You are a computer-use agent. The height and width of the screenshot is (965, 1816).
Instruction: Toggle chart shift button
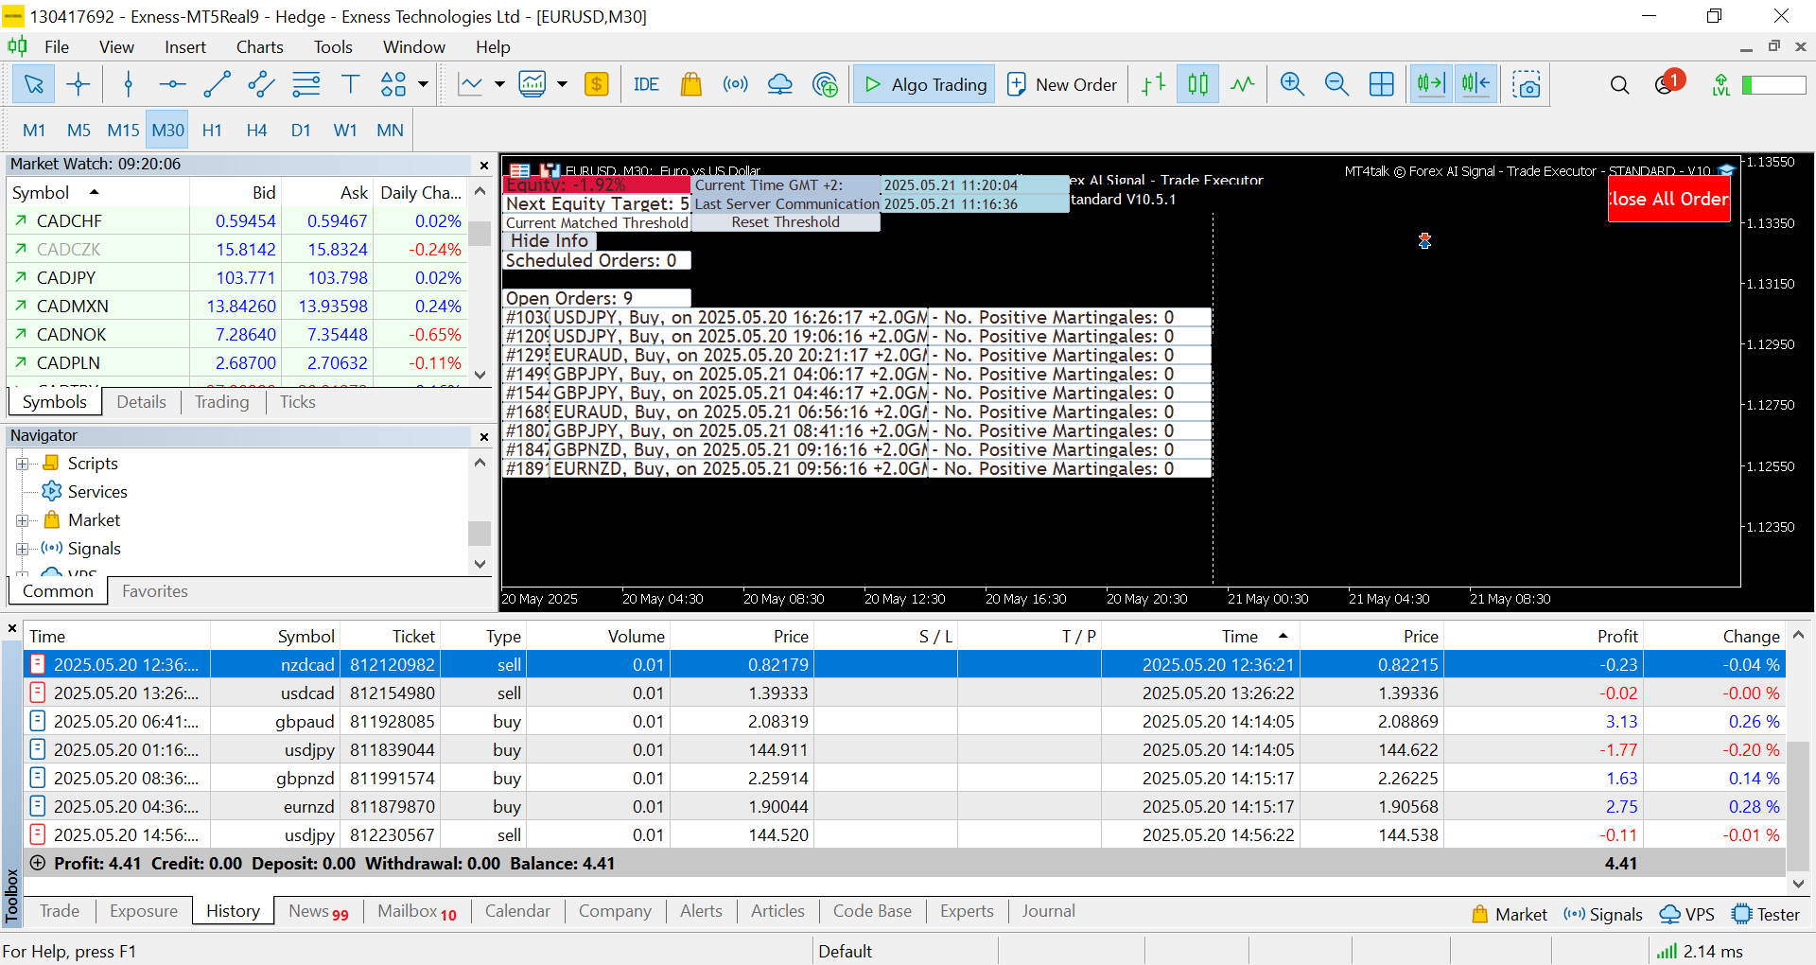coord(1475,85)
